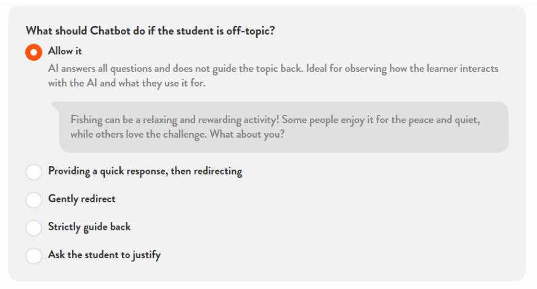Click the "Allow it" option label
Viewport: 537px width, 289px height.
point(65,51)
